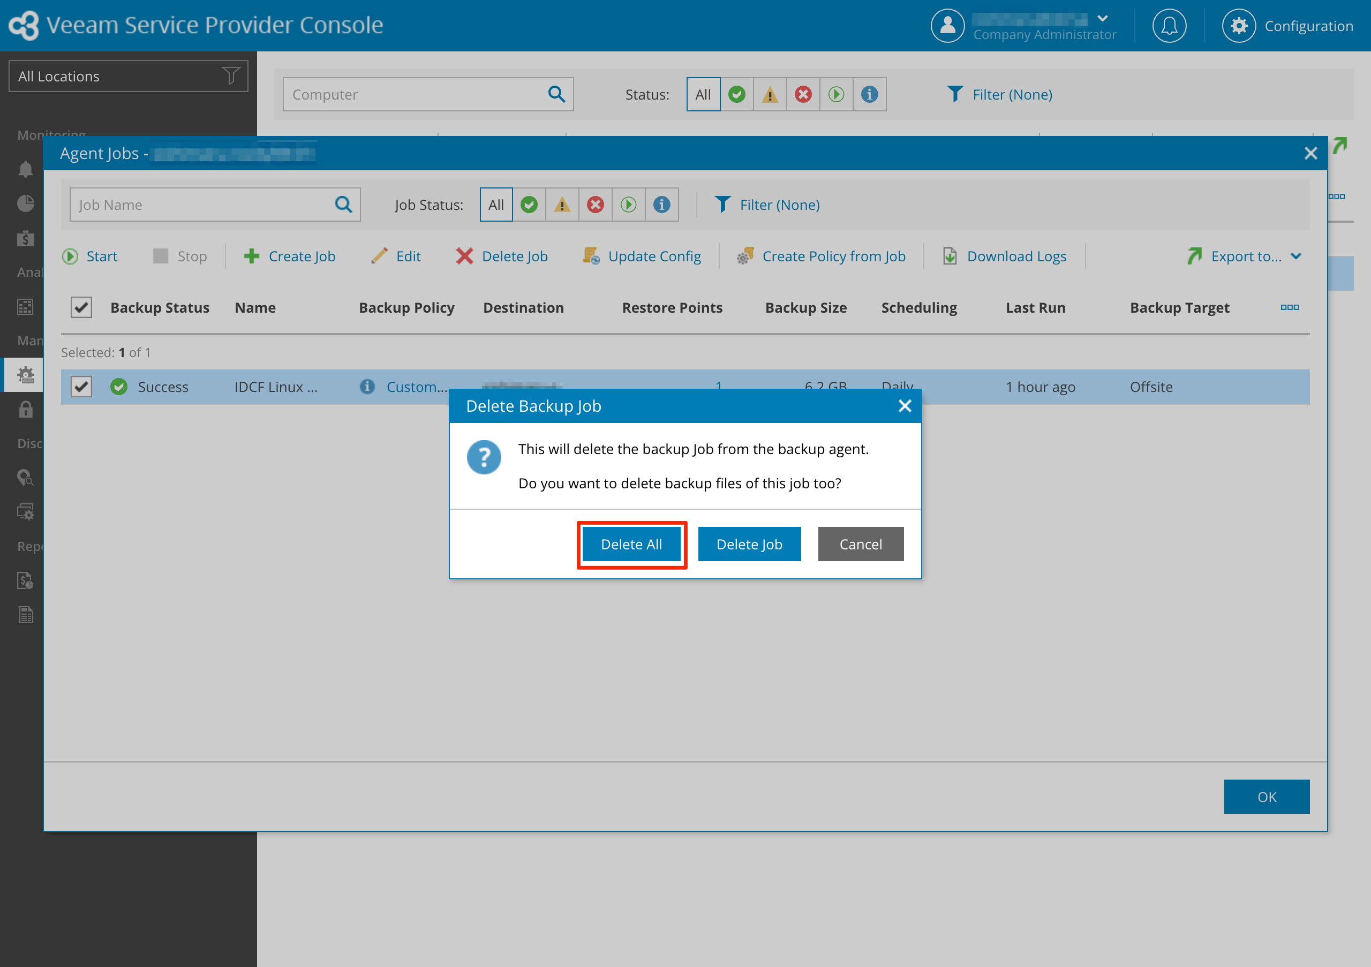Click the Computer search magnifier icon
Viewport: 1371px width, 967px height.
pos(556,94)
